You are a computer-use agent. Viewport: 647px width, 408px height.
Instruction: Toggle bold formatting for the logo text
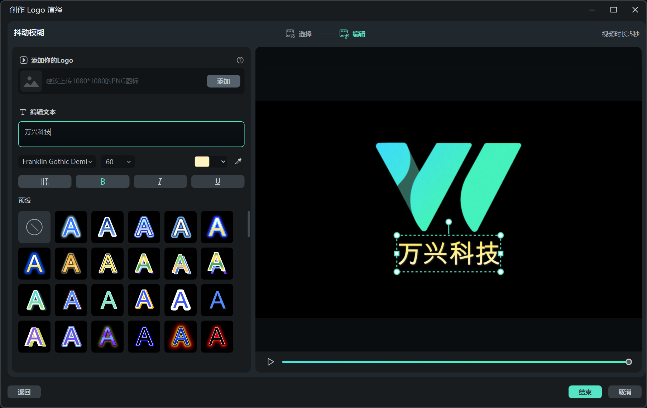(x=102, y=181)
